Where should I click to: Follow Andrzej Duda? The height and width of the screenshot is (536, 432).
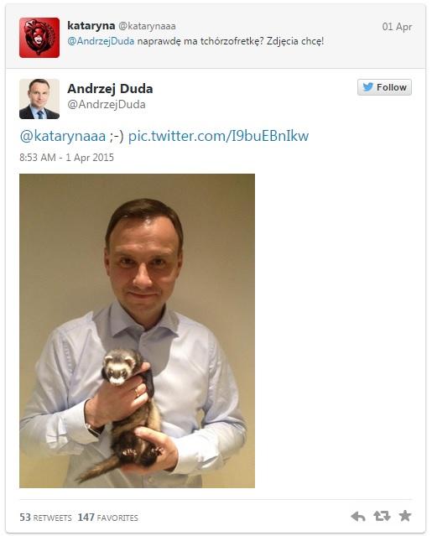[384, 87]
